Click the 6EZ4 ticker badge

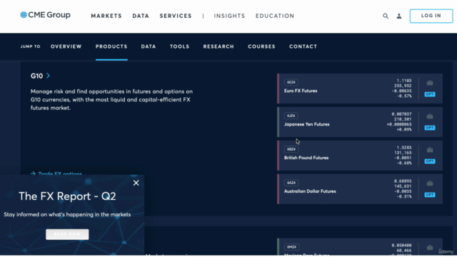pos(291,83)
